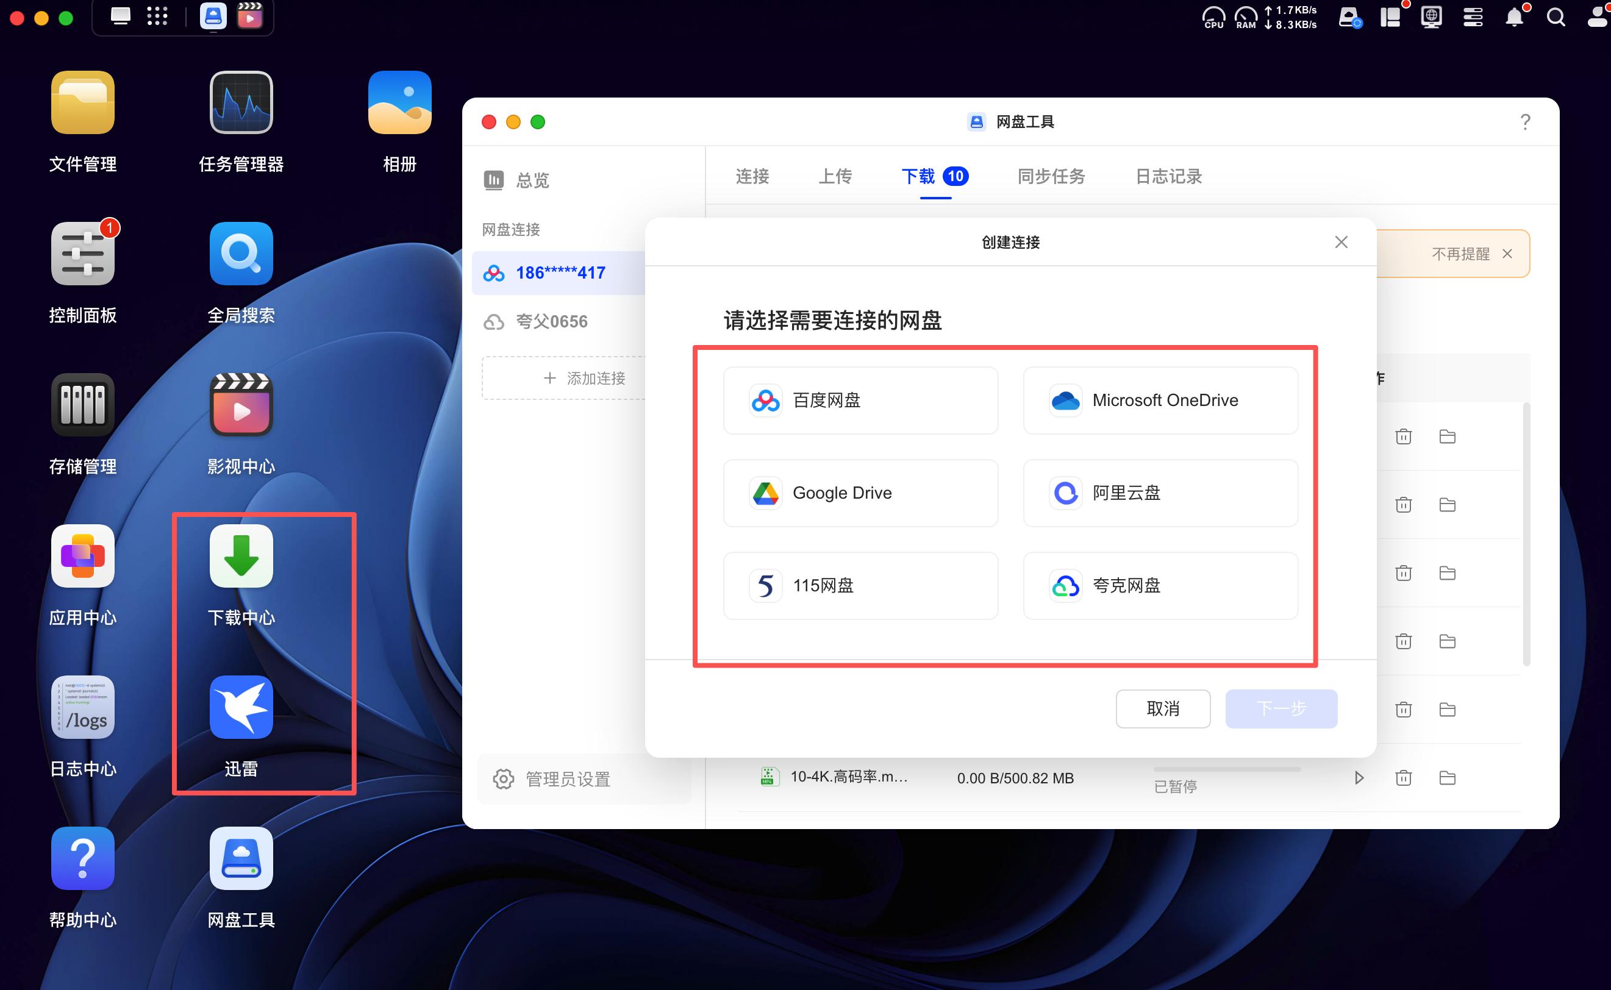Select the 115网盘 option
Screen dimensions: 1611x990
pyautogui.click(x=860, y=585)
